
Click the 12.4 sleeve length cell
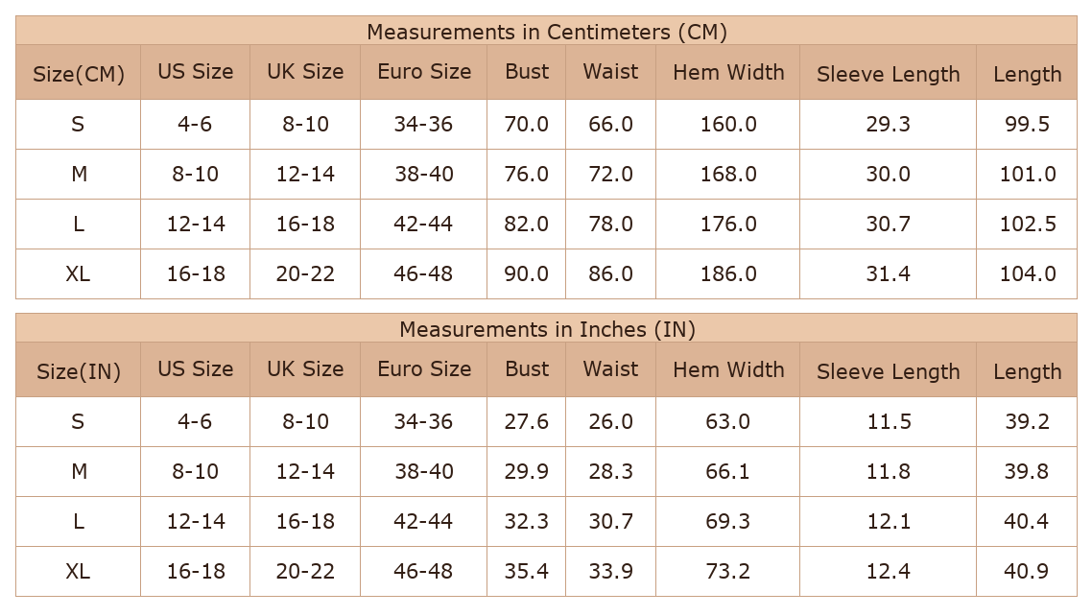point(888,571)
